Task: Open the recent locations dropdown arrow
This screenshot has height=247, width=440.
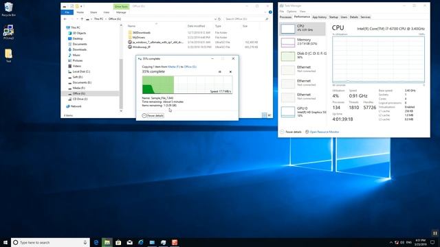Action: point(77,19)
